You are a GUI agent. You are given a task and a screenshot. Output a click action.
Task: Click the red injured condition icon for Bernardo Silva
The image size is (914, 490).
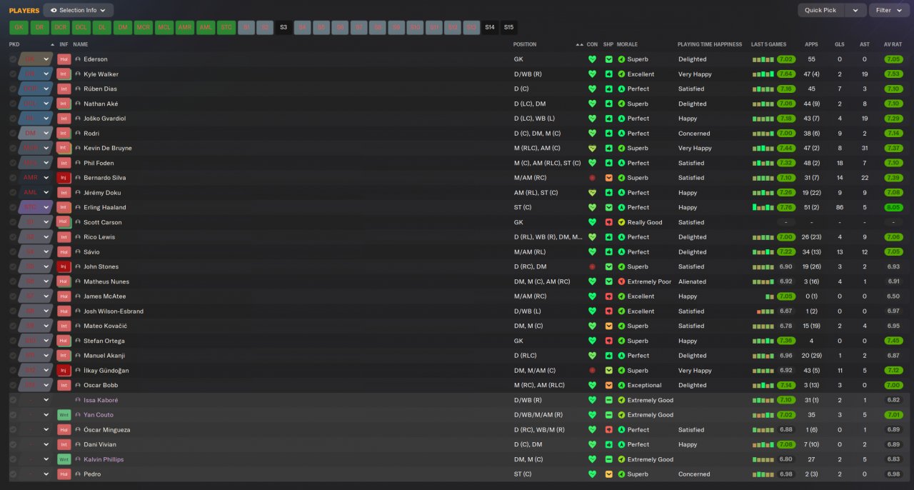[592, 178]
